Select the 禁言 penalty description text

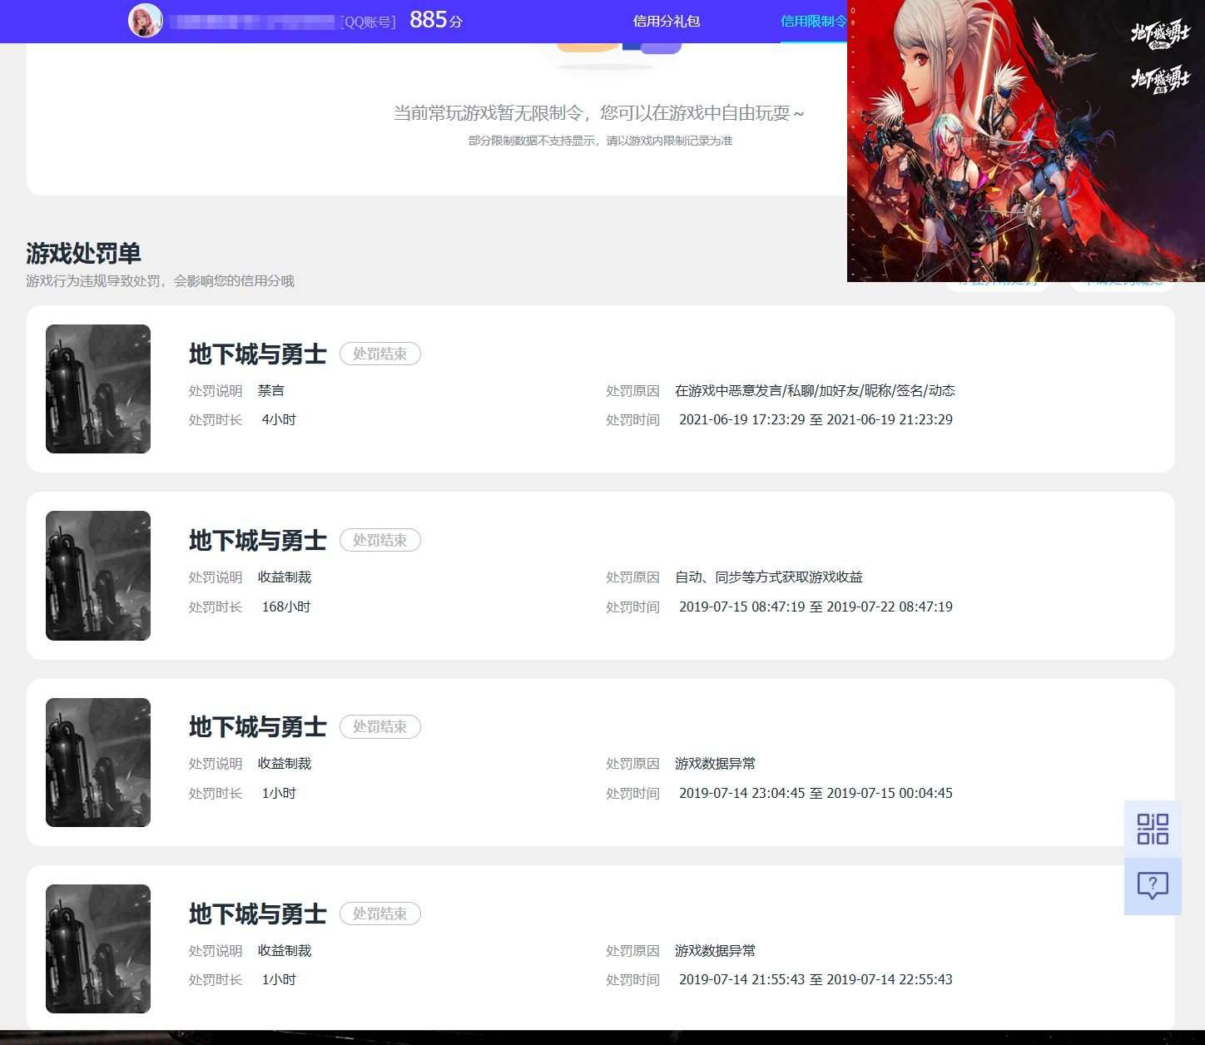271,390
